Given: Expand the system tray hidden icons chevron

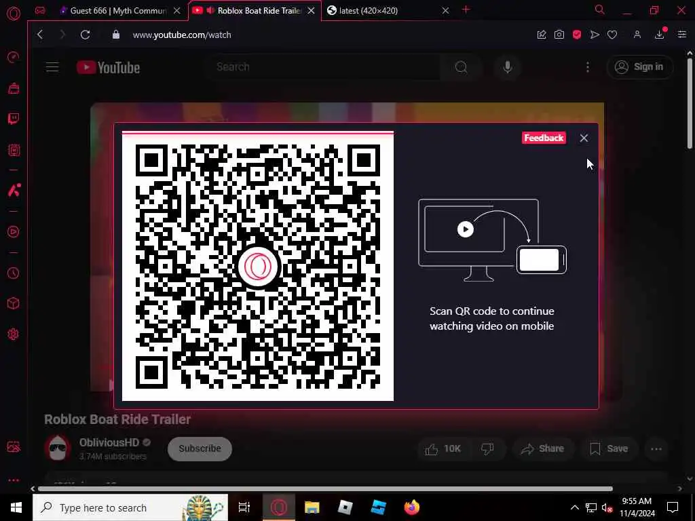Looking at the screenshot, I should click(x=574, y=507).
